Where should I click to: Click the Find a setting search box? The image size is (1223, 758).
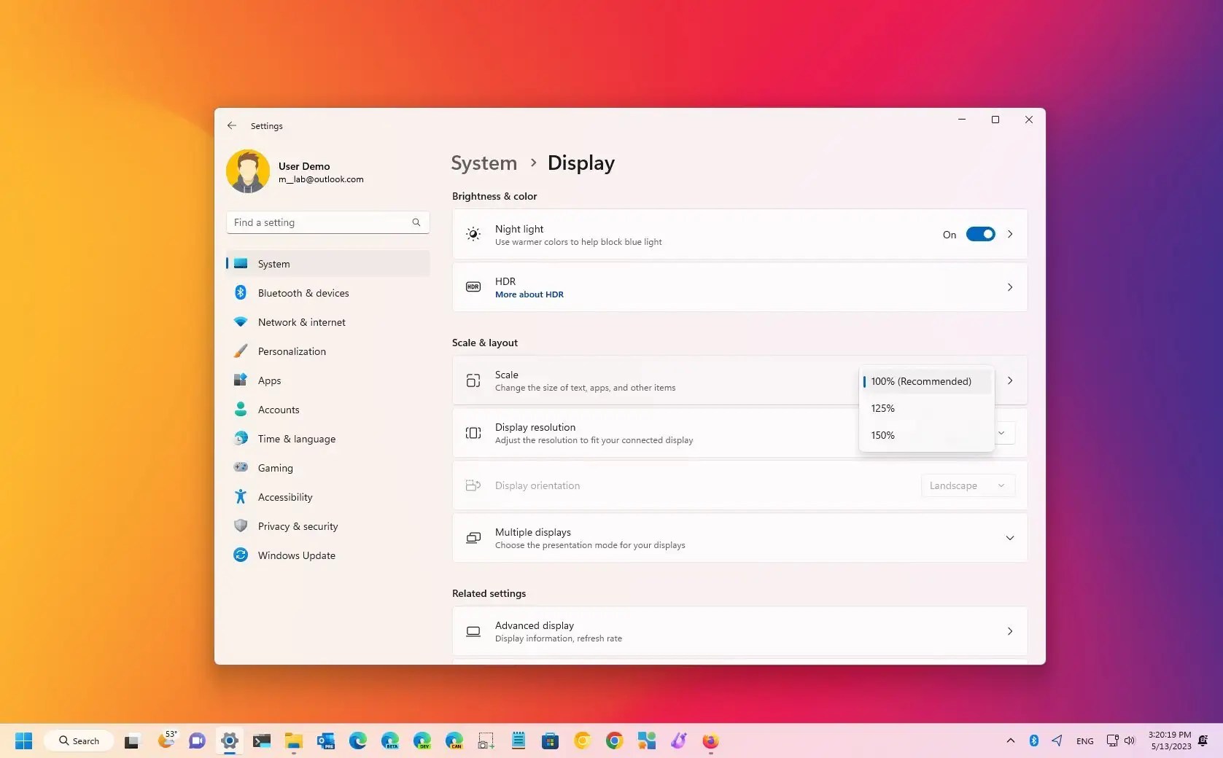327,222
